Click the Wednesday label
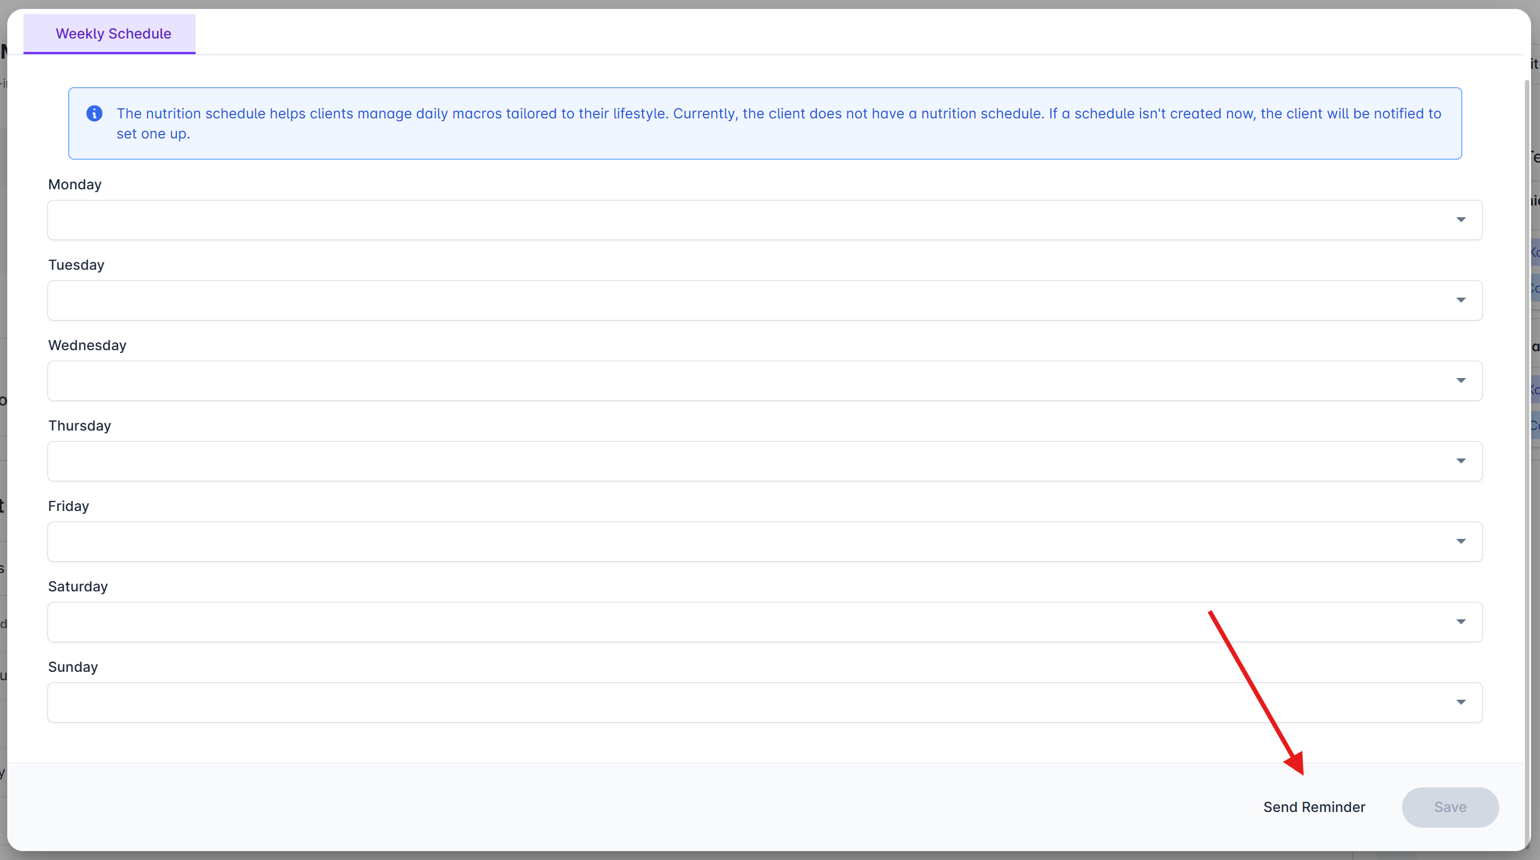The height and width of the screenshot is (860, 1540). coord(87,346)
